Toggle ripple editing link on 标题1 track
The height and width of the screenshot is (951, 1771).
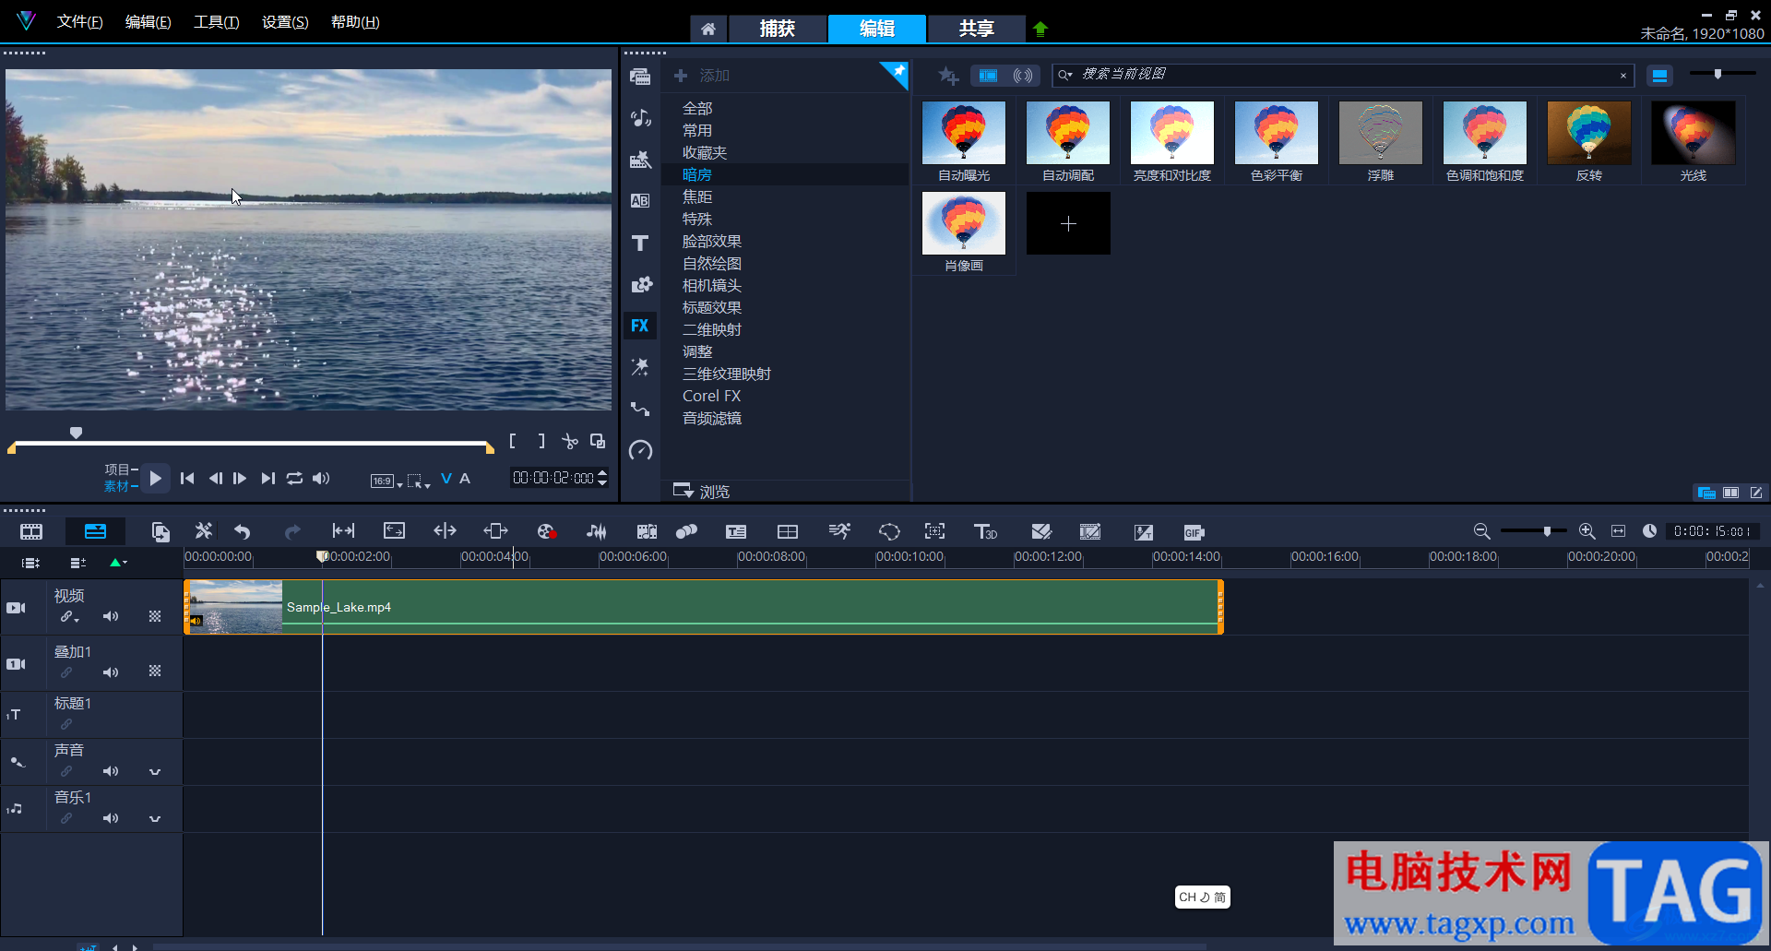click(x=66, y=724)
